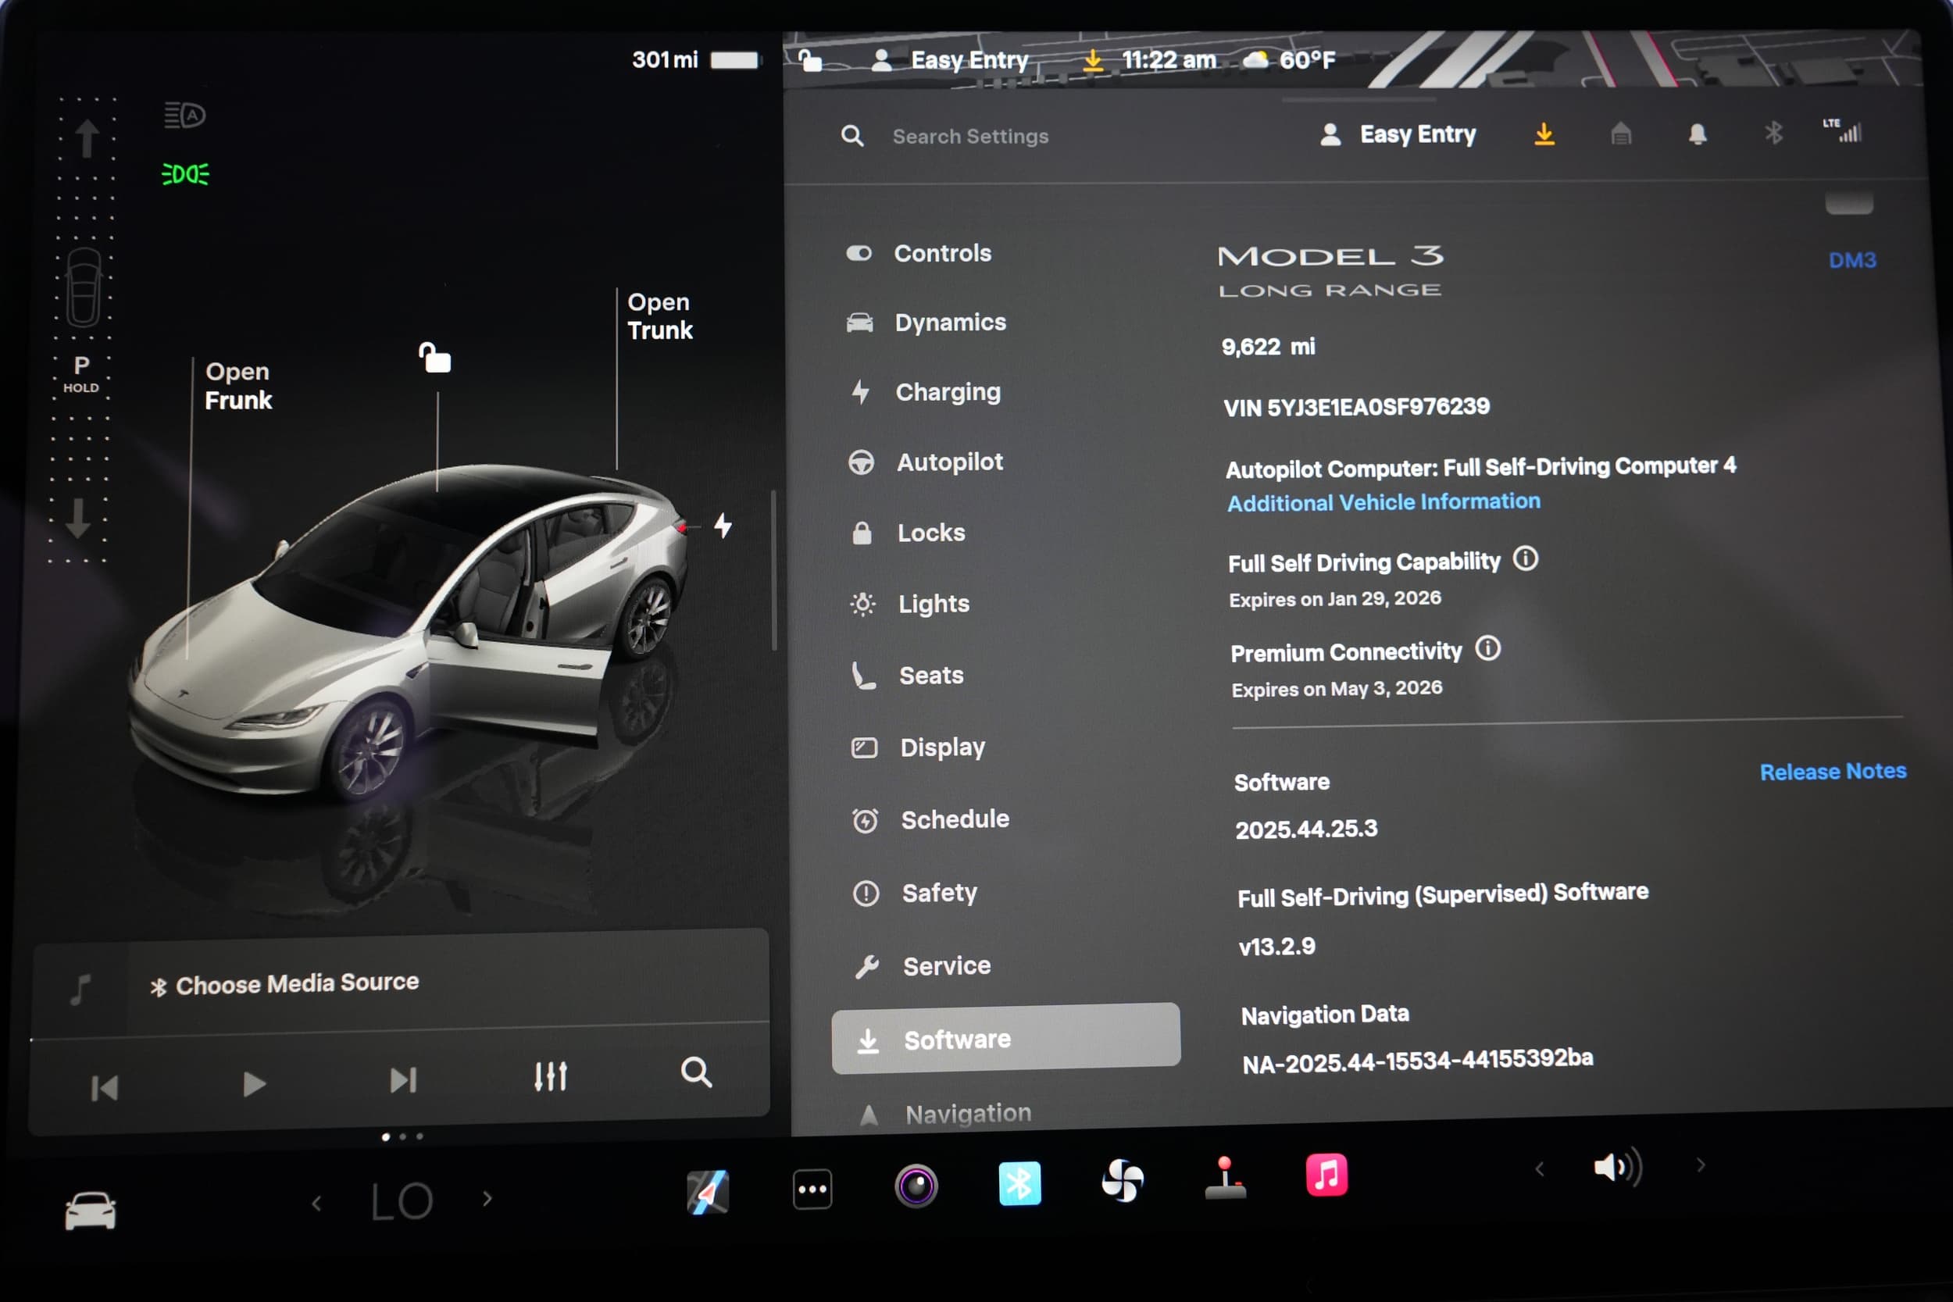
Task: Click the yellow software update icon
Action: 1543,134
